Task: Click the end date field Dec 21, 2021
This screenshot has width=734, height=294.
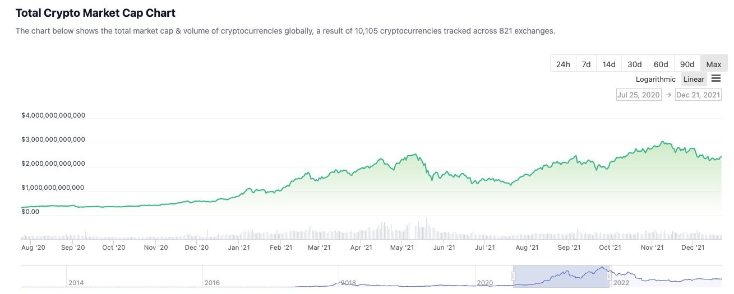Action: [698, 95]
